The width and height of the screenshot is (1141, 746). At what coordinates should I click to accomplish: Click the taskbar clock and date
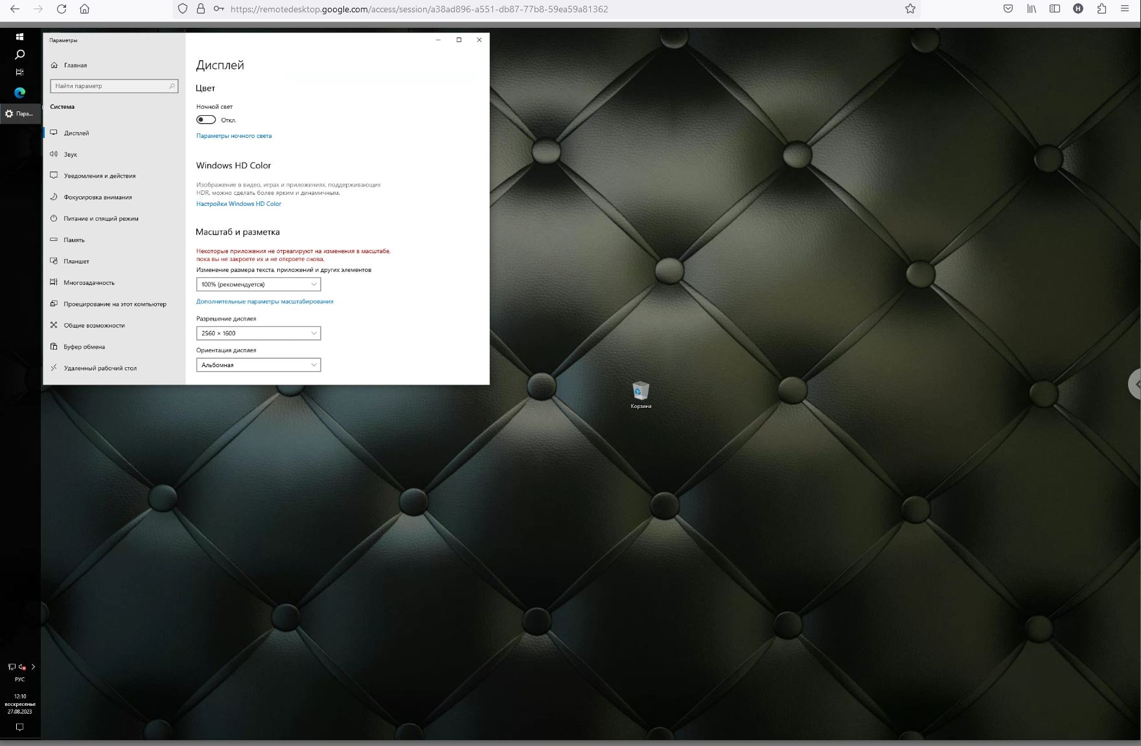tap(20, 704)
